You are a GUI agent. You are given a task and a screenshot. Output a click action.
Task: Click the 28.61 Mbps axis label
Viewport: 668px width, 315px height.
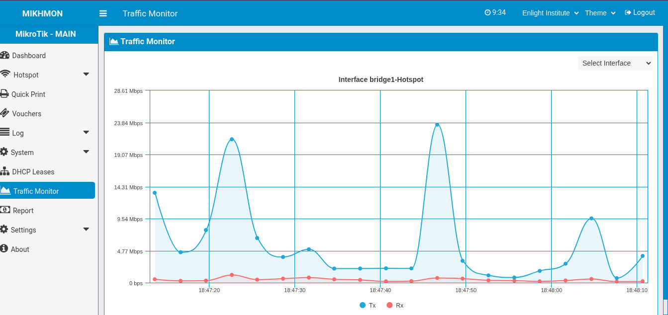(x=128, y=91)
